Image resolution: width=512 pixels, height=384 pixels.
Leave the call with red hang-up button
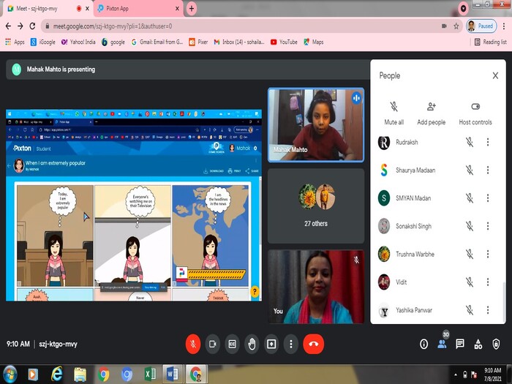(314, 344)
